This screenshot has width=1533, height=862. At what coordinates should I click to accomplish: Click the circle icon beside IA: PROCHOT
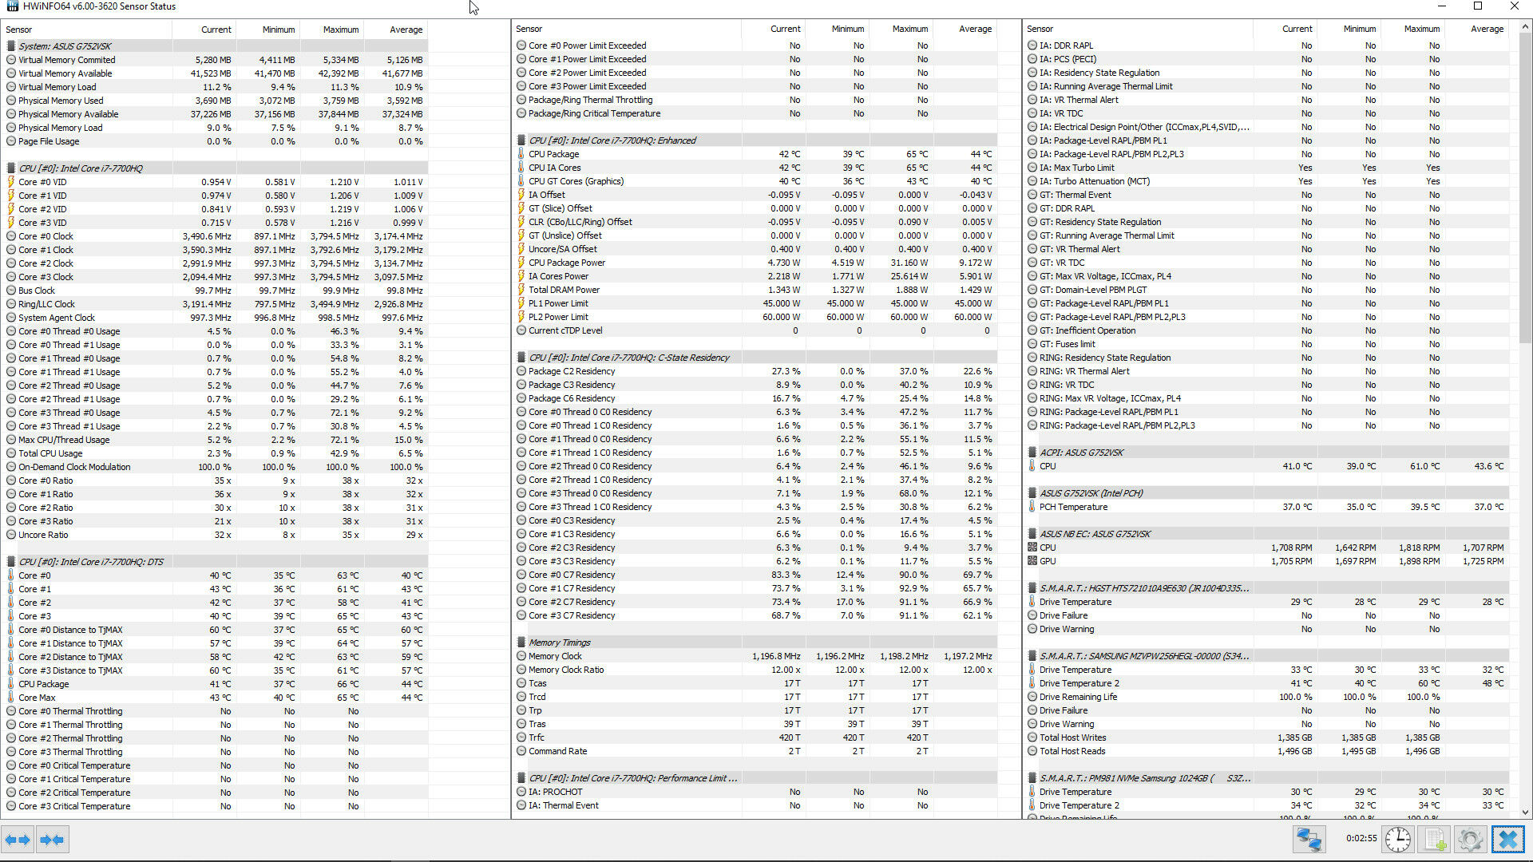pyautogui.click(x=521, y=792)
